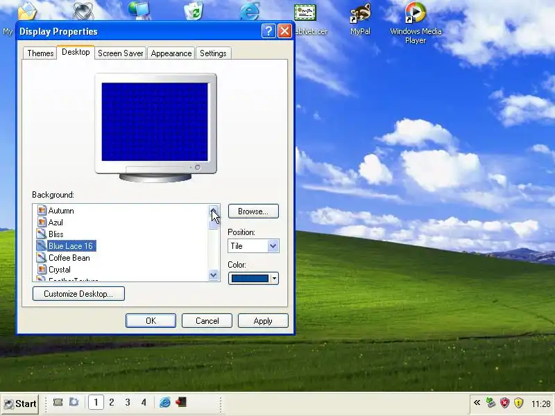Image resolution: width=555 pixels, height=416 pixels.
Task: Open the yellow shield updates tray icon
Action: (518, 403)
